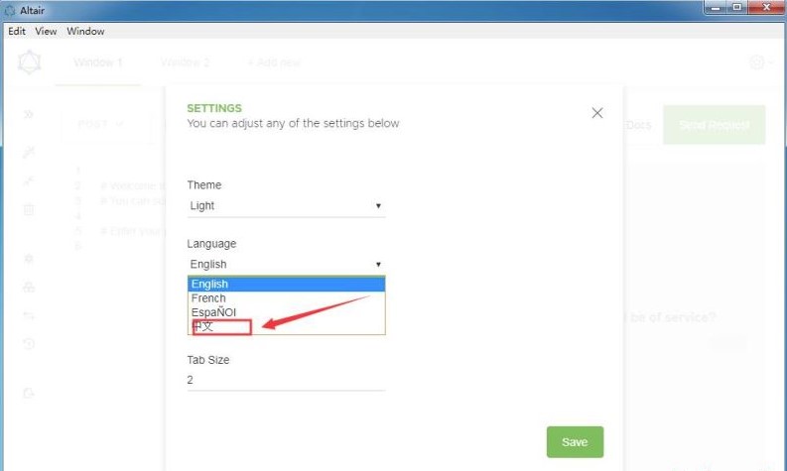Open the settings gear in the top right
Screen dimensions: 787x471
(x=757, y=62)
